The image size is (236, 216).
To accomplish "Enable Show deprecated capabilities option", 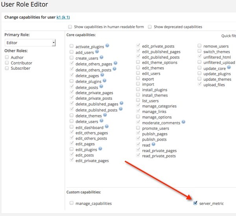I will point(149,27).
